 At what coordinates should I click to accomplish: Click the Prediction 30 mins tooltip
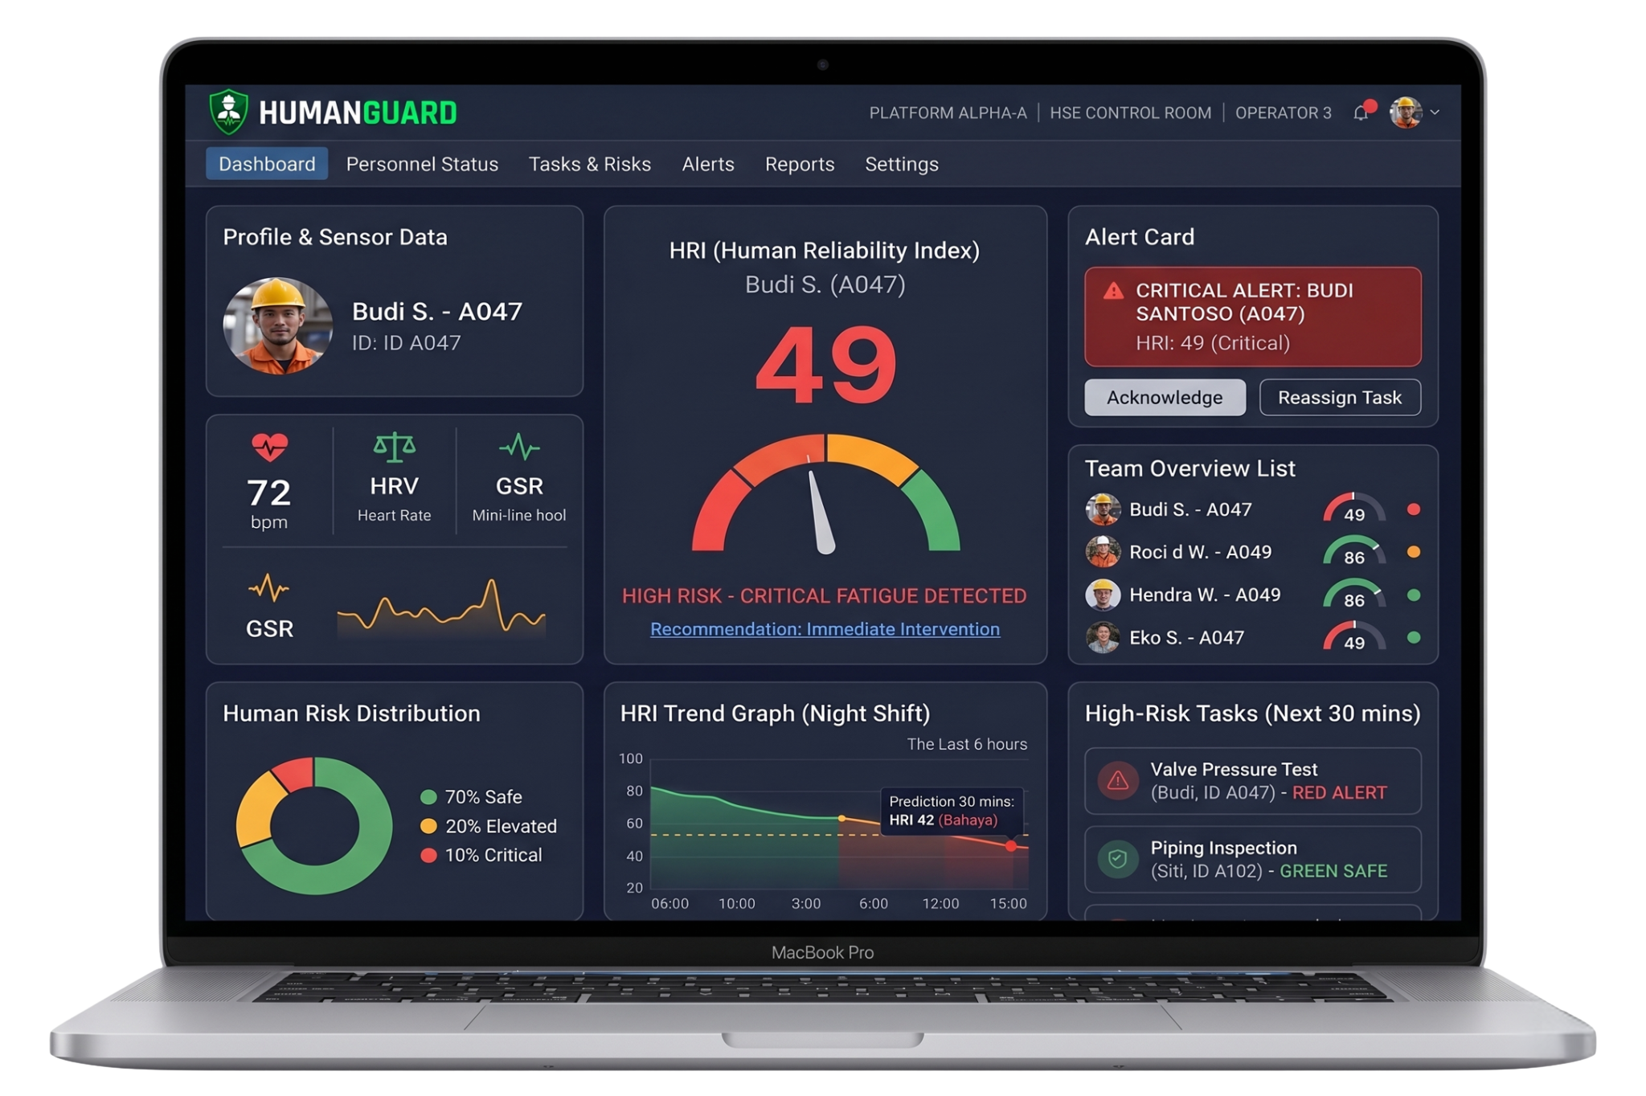[x=952, y=811]
